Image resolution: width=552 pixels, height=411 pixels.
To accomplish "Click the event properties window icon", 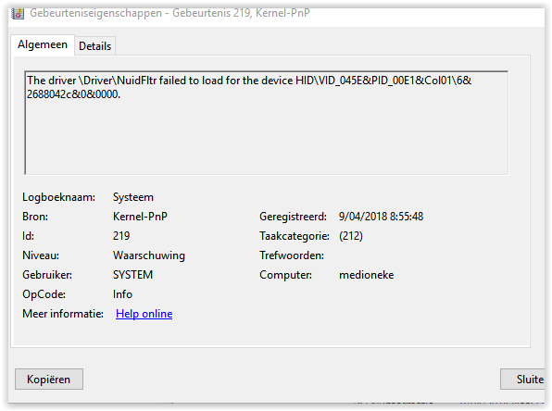I will click(18, 13).
